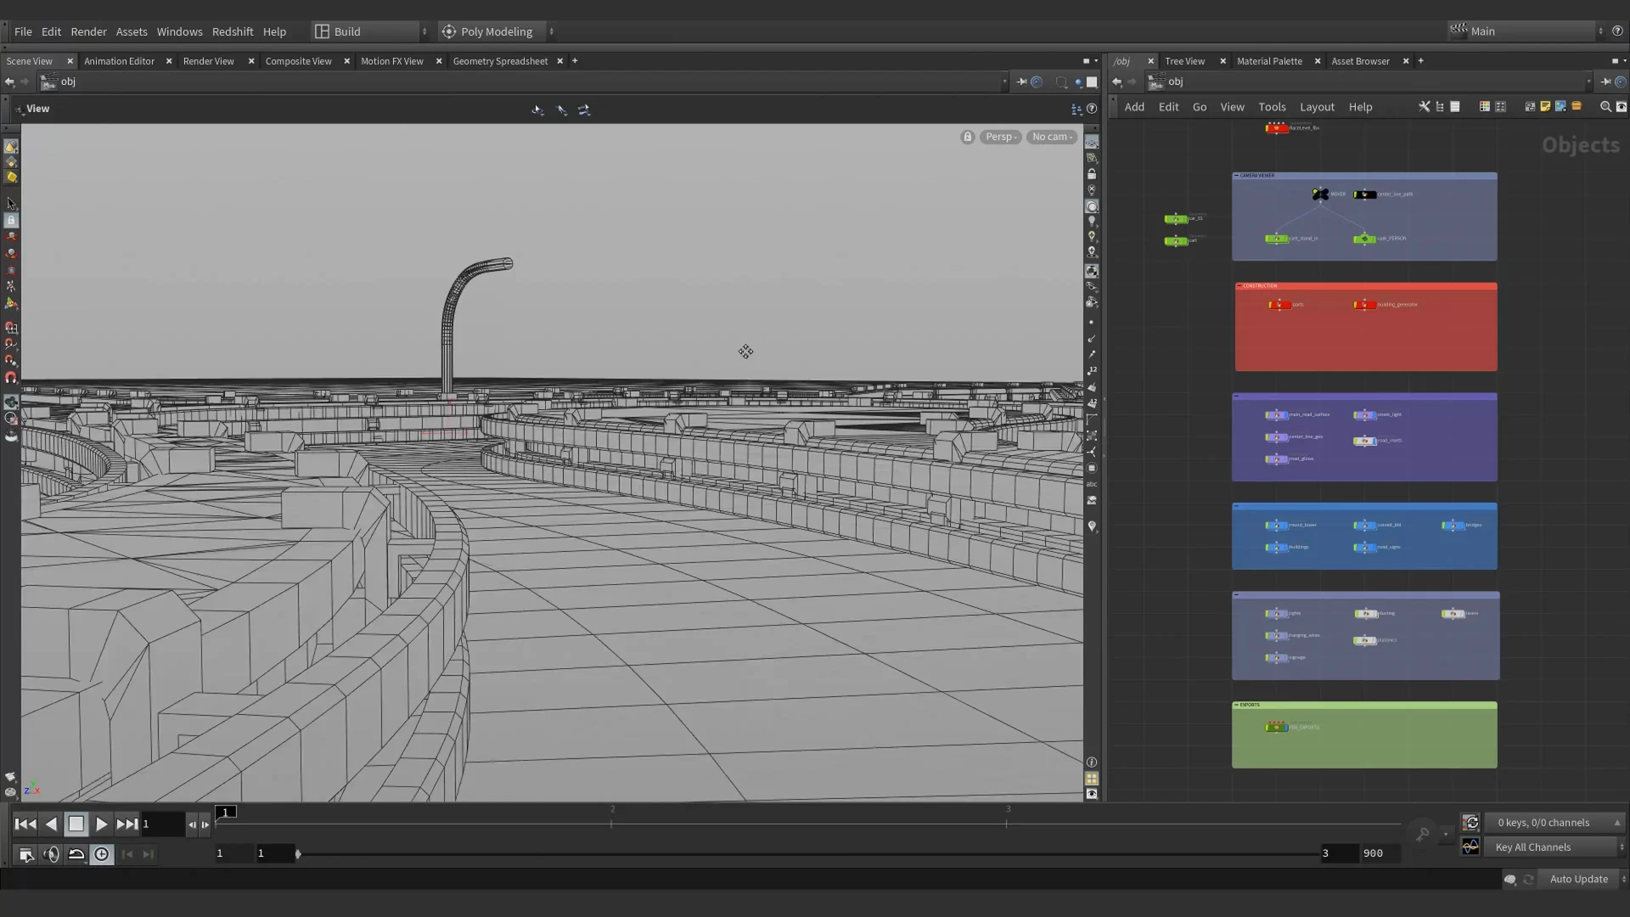Select the street_light node
The height and width of the screenshot is (917, 1630).
point(1364,415)
